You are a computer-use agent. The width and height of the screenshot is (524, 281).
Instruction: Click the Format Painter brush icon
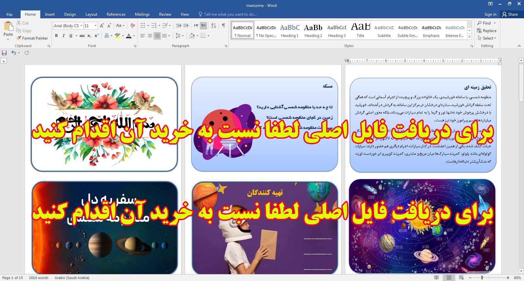[19, 38]
